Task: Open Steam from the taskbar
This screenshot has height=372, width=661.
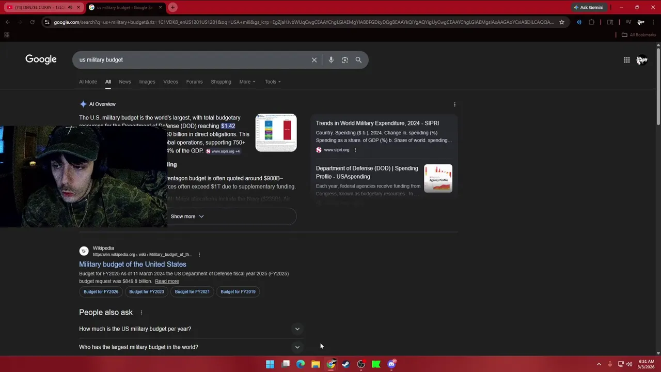Action: [346, 364]
